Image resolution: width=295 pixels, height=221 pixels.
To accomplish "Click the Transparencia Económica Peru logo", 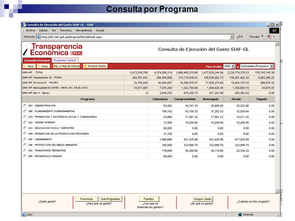I will click(53, 49).
